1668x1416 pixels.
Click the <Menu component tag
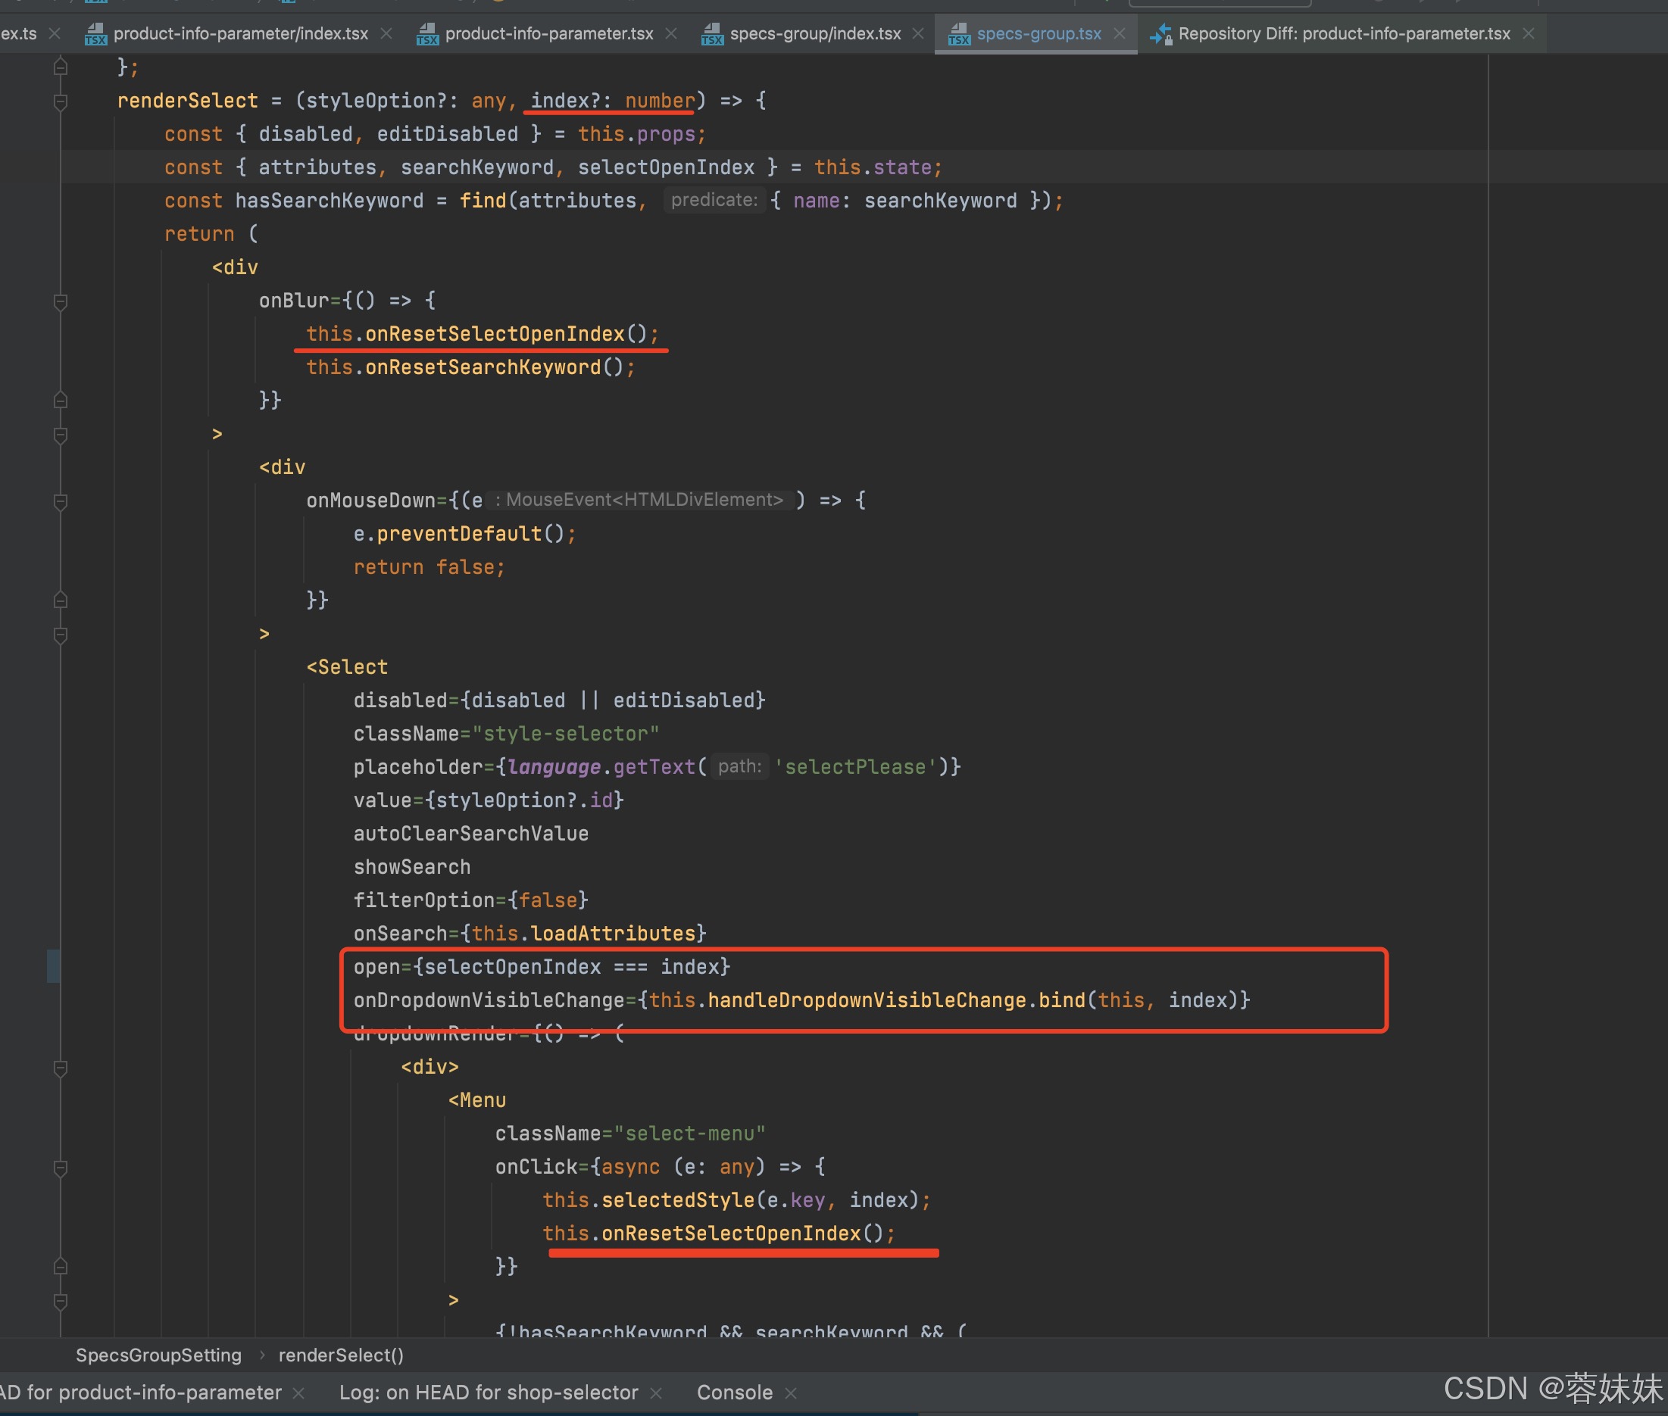click(x=477, y=1100)
